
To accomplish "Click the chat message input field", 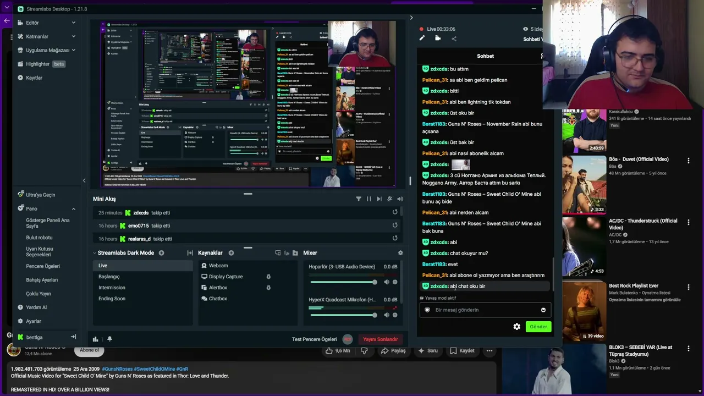I will click(485, 310).
